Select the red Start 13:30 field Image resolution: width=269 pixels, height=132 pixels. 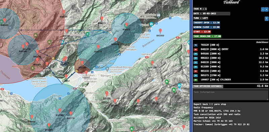[x=202, y=32]
